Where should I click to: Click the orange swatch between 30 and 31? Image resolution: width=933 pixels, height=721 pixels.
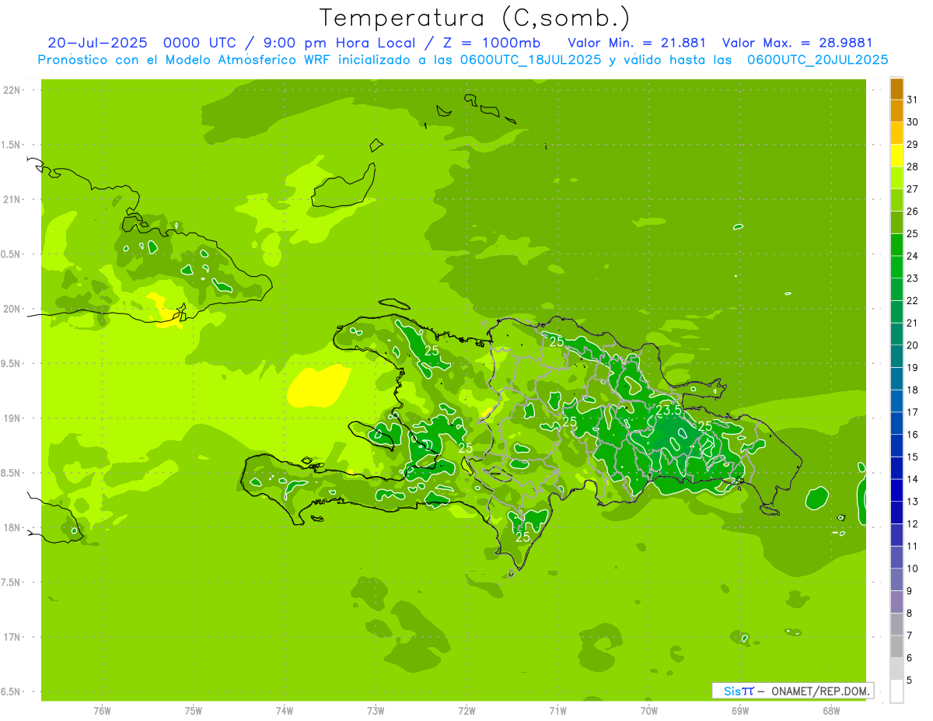point(896,111)
